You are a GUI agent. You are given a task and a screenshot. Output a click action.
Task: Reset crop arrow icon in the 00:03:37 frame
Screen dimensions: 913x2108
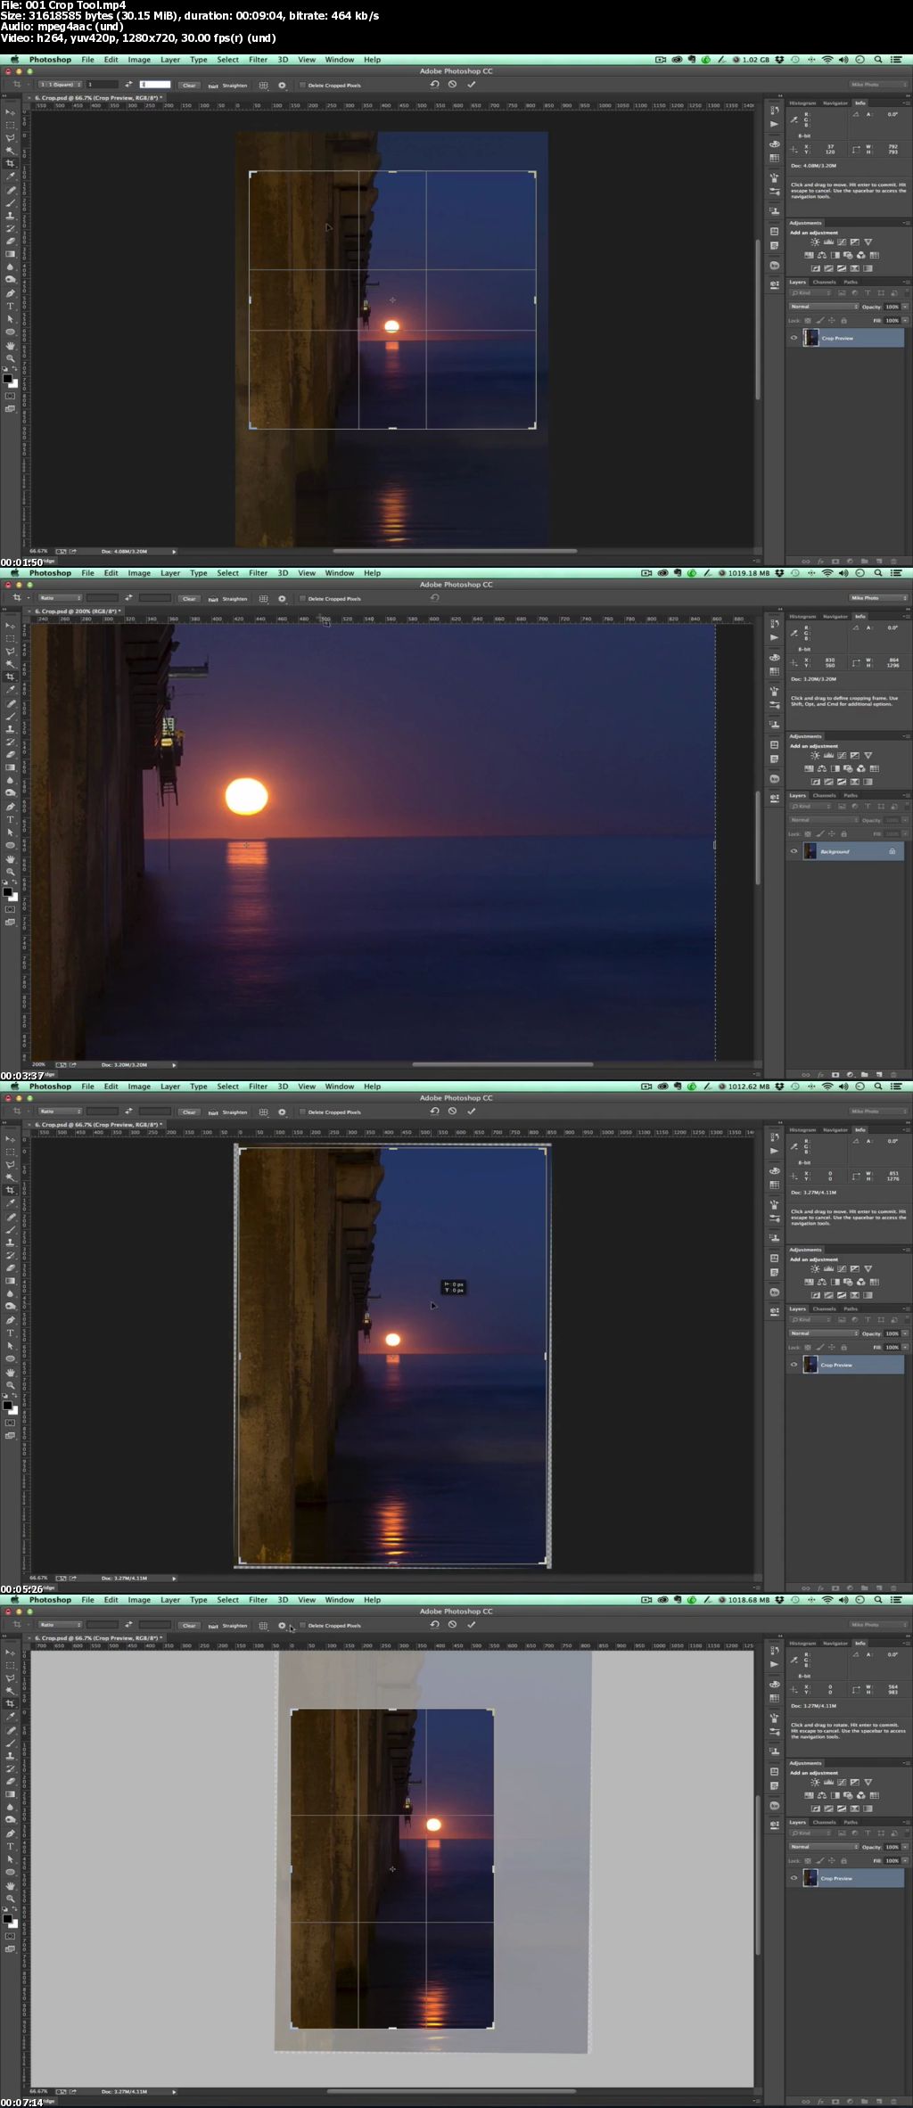[x=434, y=598]
